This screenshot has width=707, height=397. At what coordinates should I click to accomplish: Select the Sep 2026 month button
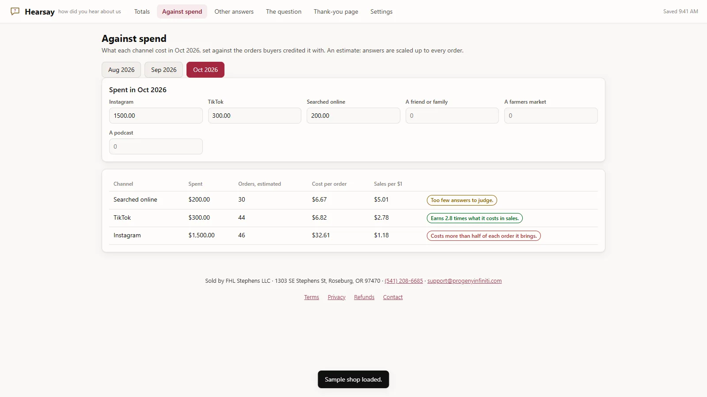(164, 70)
